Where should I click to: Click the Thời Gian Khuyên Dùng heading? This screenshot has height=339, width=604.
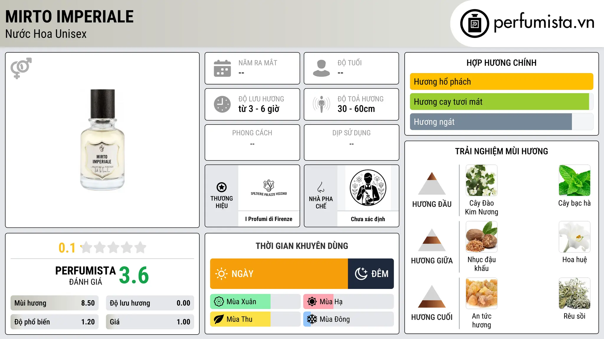coord(302,246)
